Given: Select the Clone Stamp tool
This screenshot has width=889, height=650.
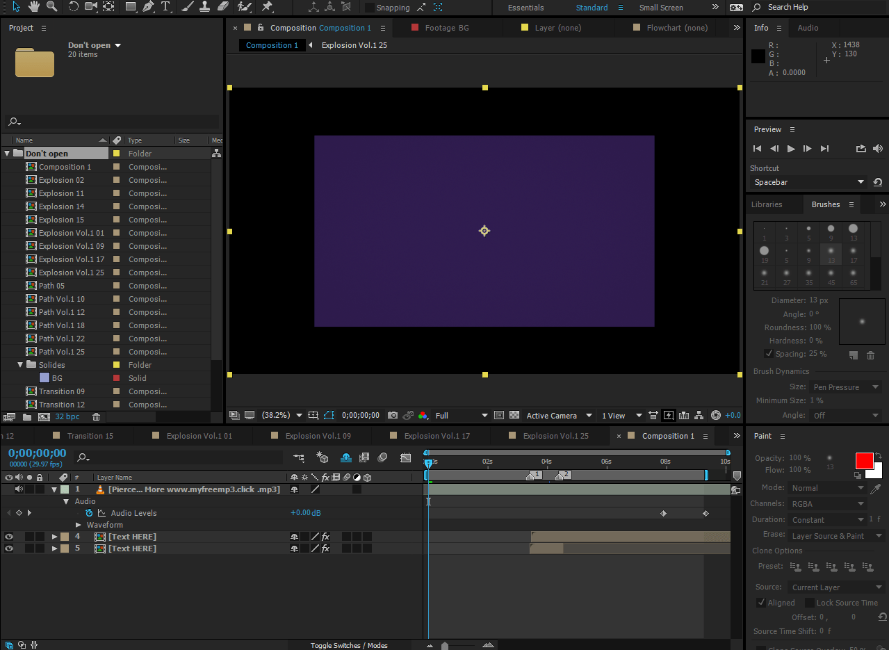Looking at the screenshot, I should 206,8.
